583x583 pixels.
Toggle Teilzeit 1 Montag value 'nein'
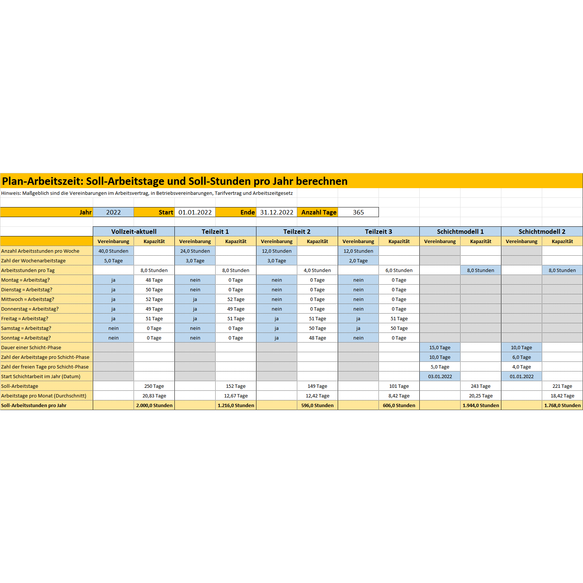coord(195,280)
